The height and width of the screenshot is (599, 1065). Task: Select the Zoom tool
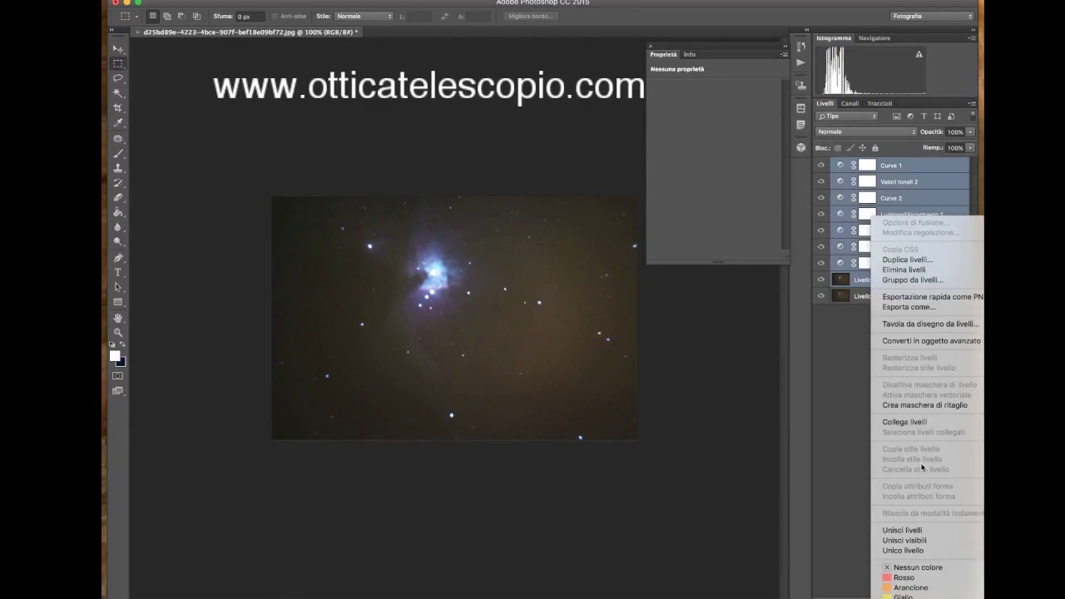118,332
